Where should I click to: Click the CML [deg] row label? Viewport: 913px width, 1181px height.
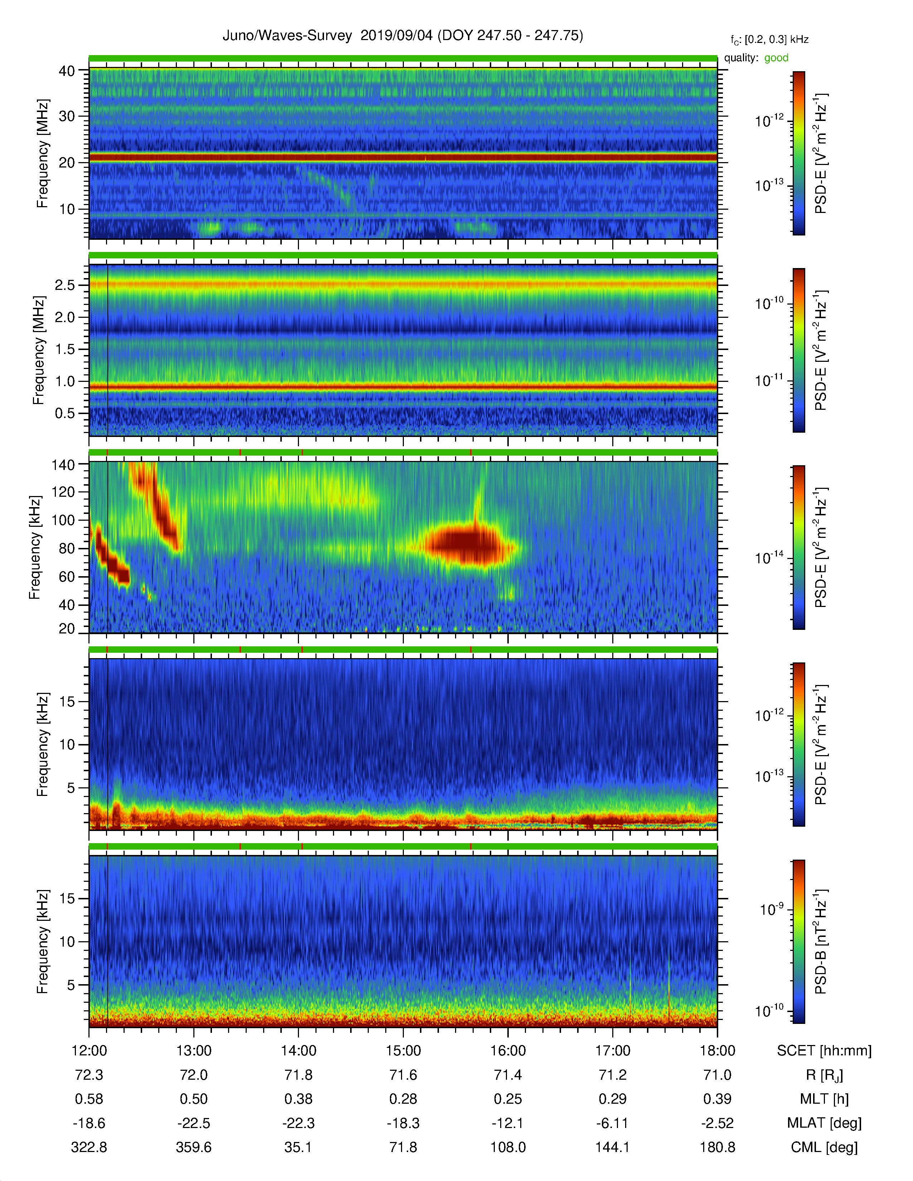coord(824,1147)
